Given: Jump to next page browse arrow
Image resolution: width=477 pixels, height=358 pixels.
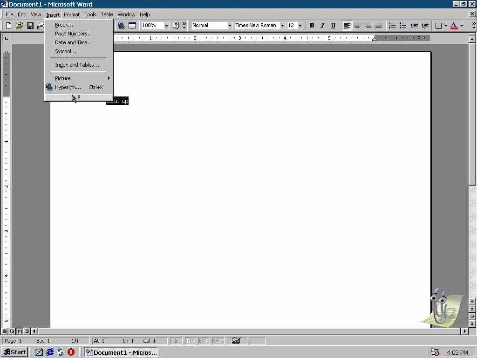Looking at the screenshot, I should coord(472,324).
